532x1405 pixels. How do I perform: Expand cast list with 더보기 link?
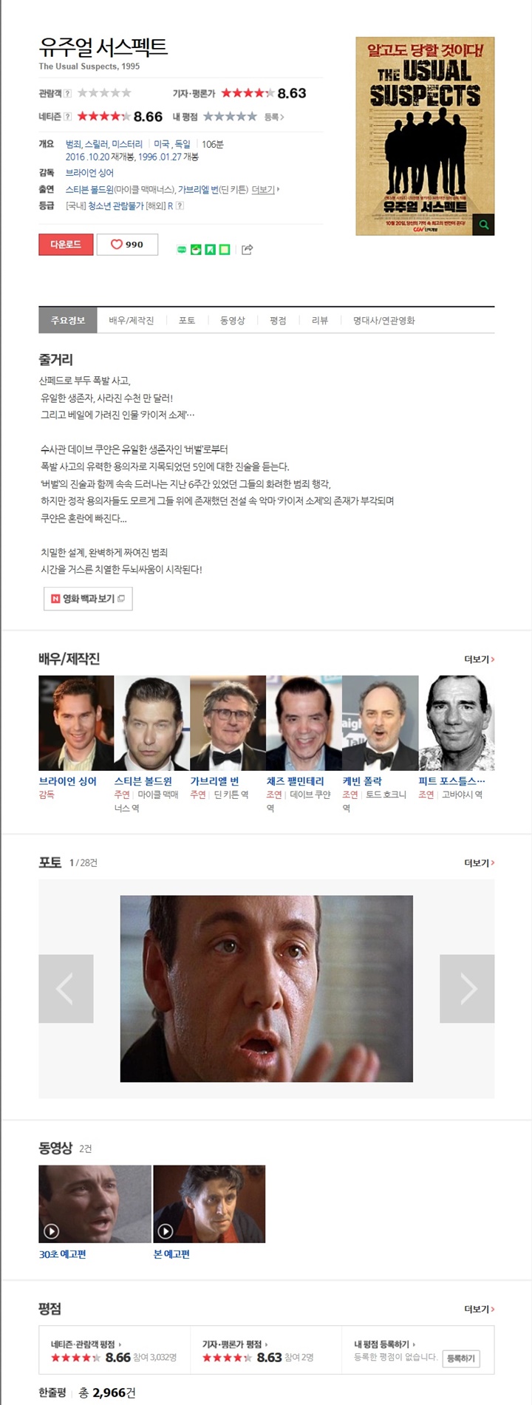click(x=265, y=189)
